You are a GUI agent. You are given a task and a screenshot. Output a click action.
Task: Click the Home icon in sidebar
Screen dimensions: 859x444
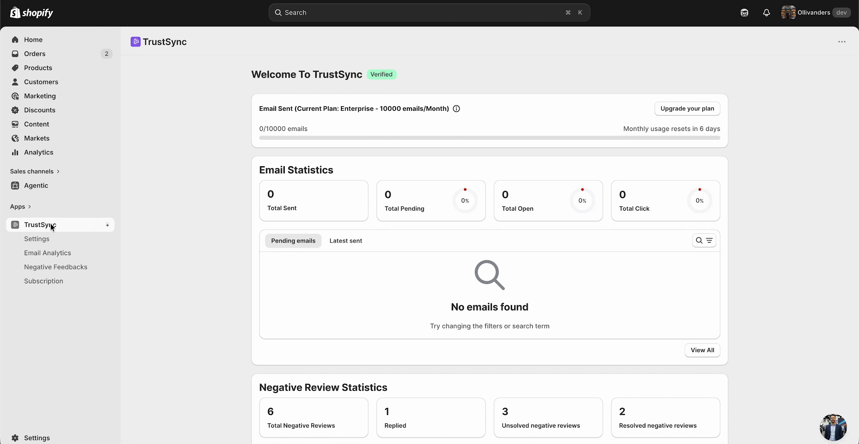pyautogui.click(x=15, y=39)
